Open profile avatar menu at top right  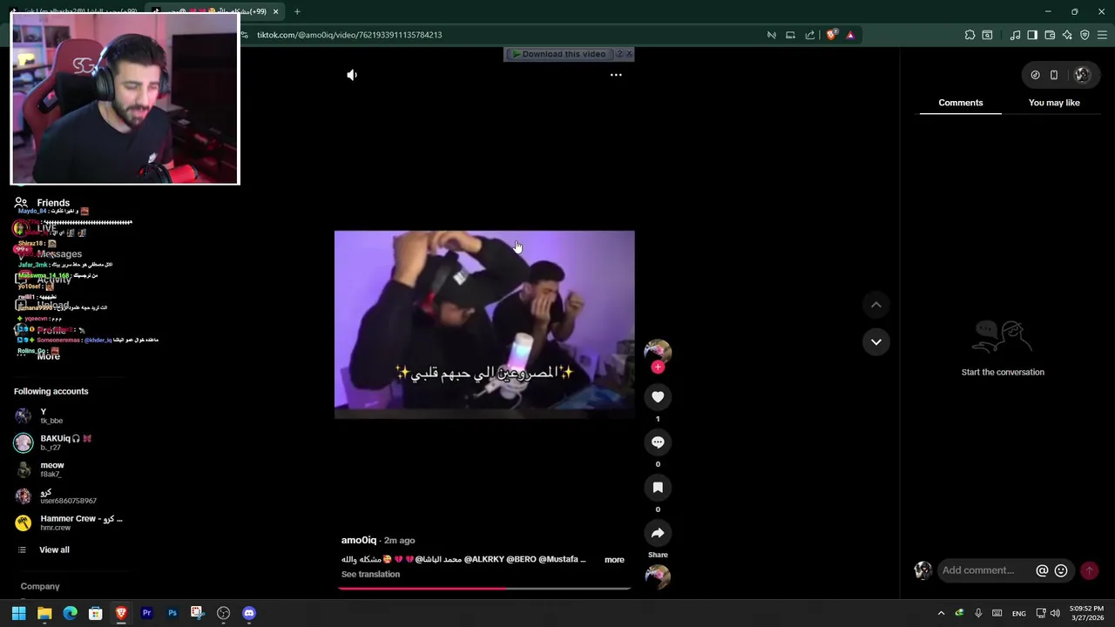[1082, 75]
